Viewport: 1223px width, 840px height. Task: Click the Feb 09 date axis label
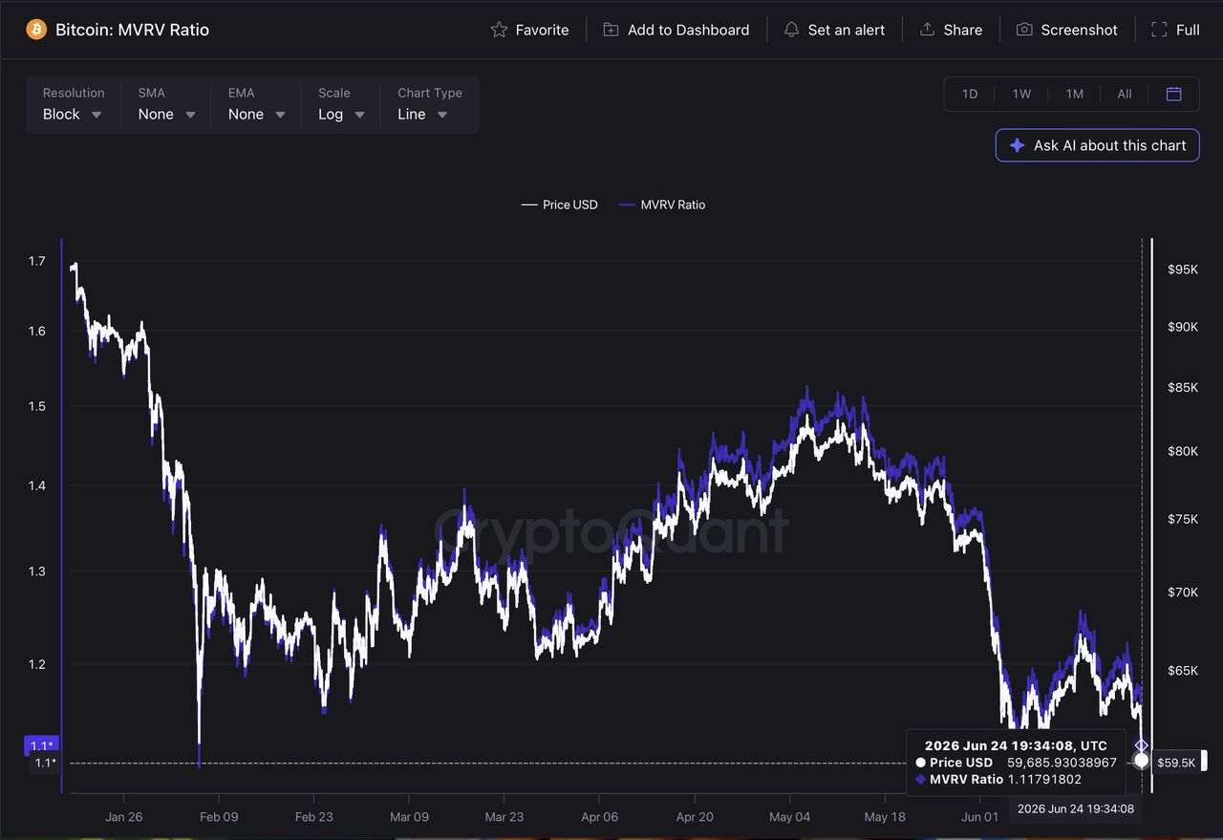[219, 817]
